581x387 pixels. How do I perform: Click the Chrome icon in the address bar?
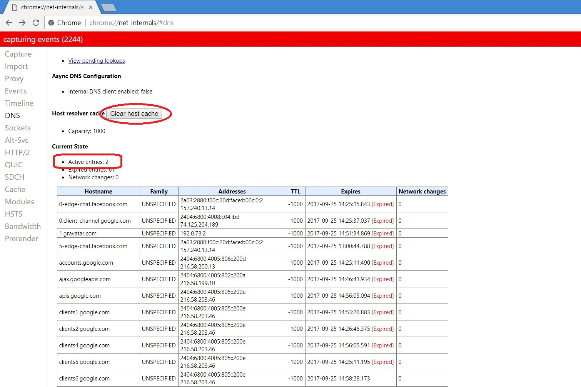point(51,23)
